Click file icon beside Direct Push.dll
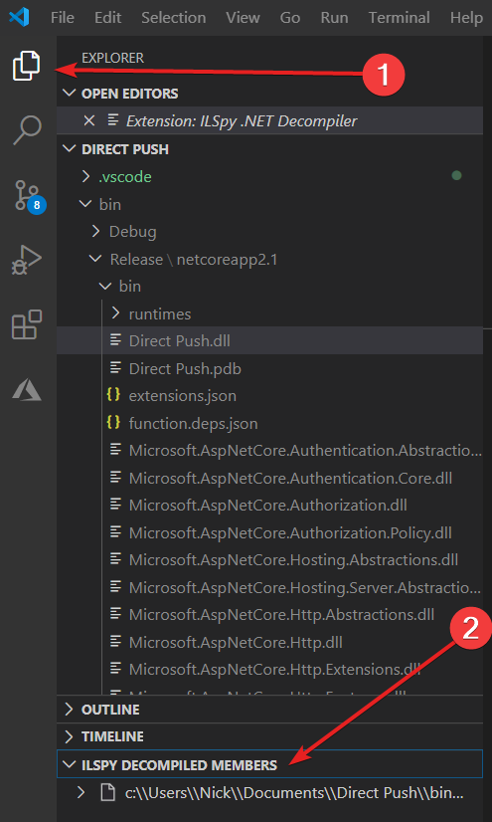 [114, 340]
